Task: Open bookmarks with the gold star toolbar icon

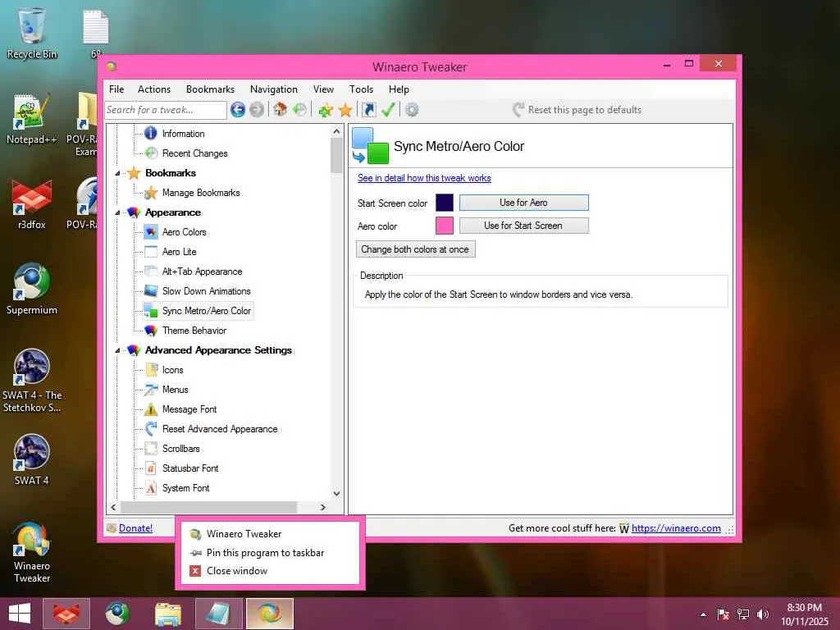Action: [x=345, y=111]
